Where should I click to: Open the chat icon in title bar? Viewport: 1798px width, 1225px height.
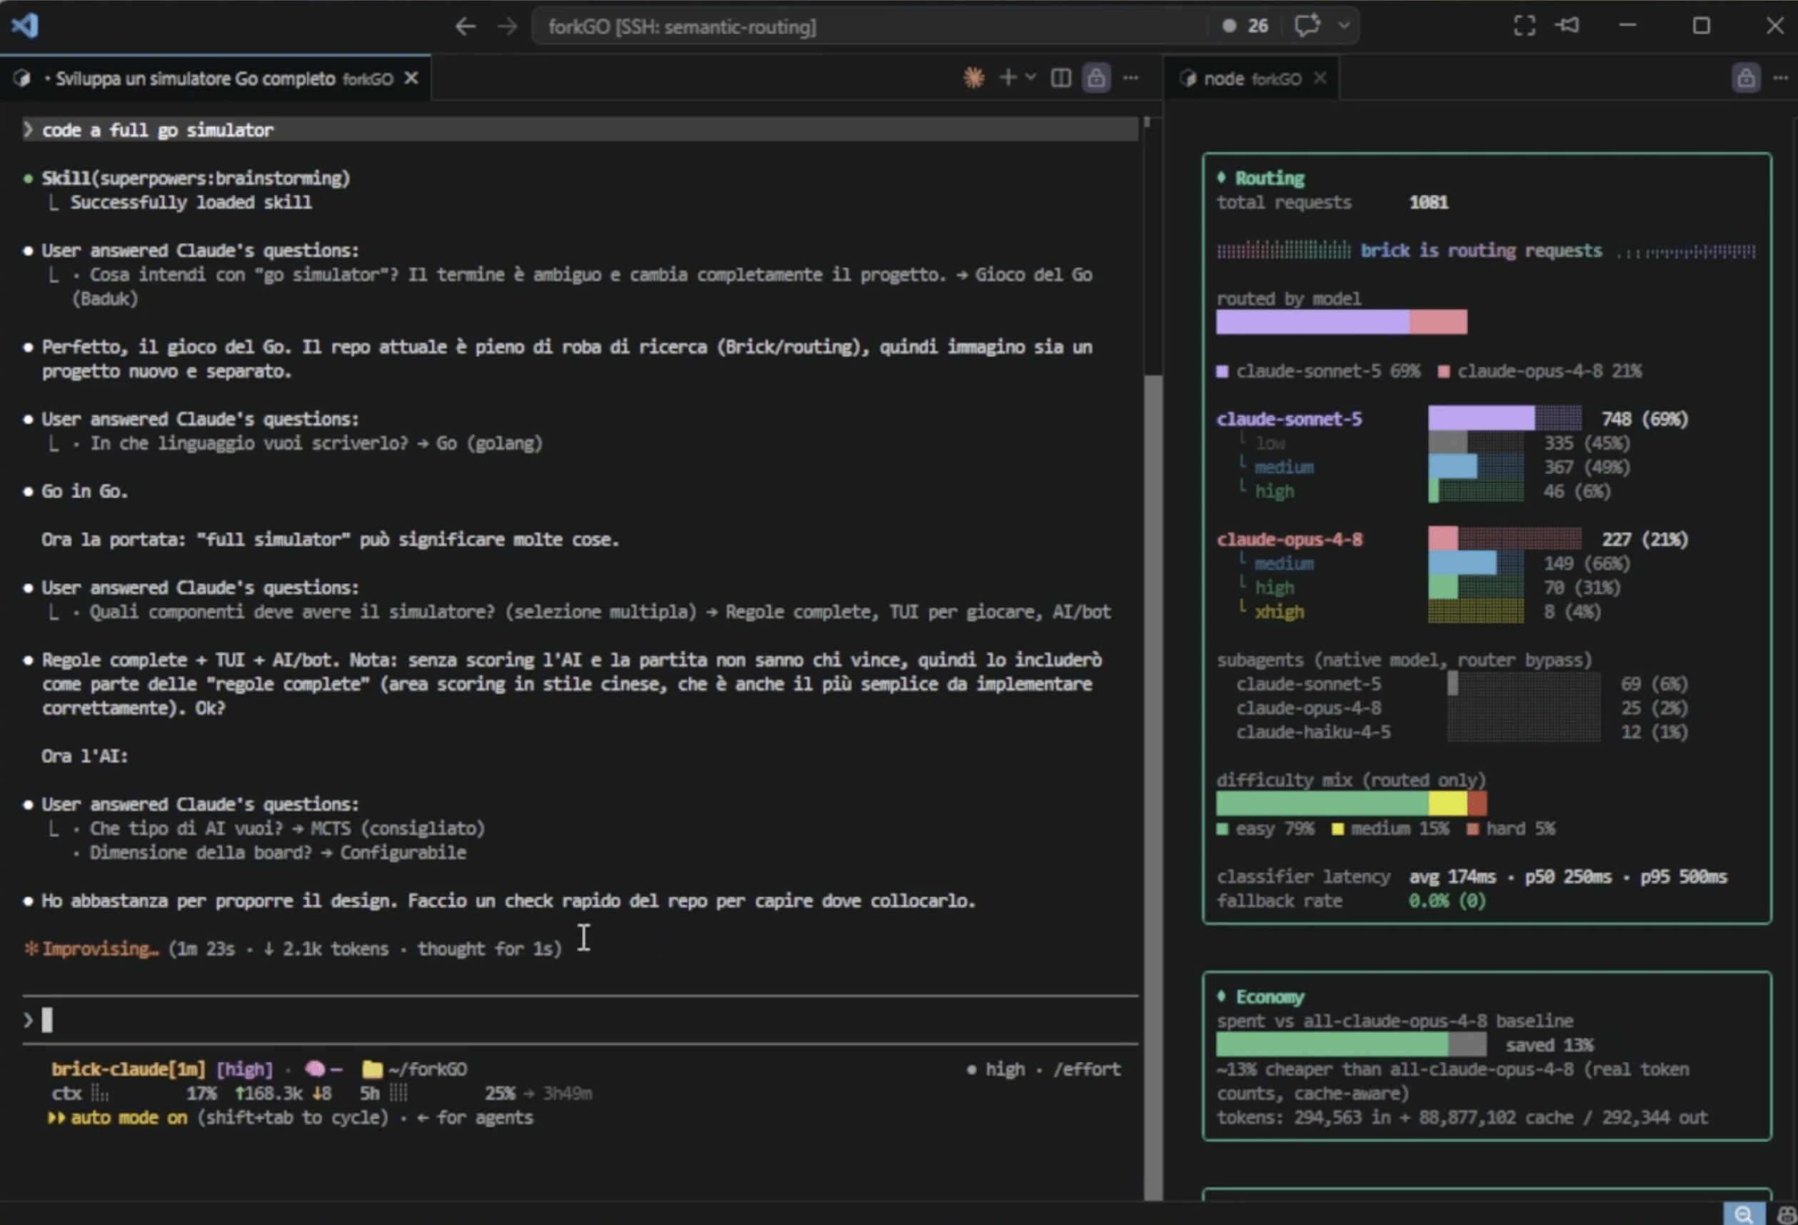pos(1307,26)
